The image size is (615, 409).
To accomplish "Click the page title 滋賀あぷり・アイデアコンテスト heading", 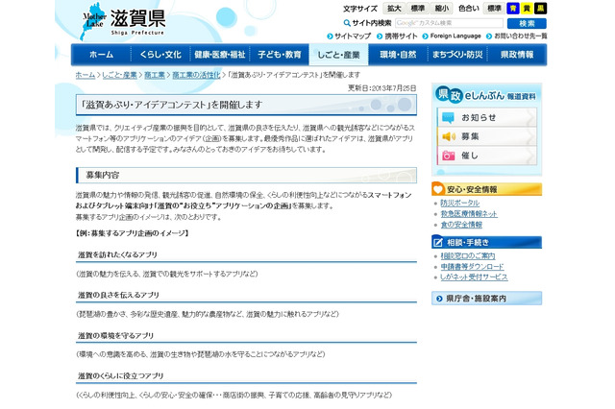I will (246, 105).
